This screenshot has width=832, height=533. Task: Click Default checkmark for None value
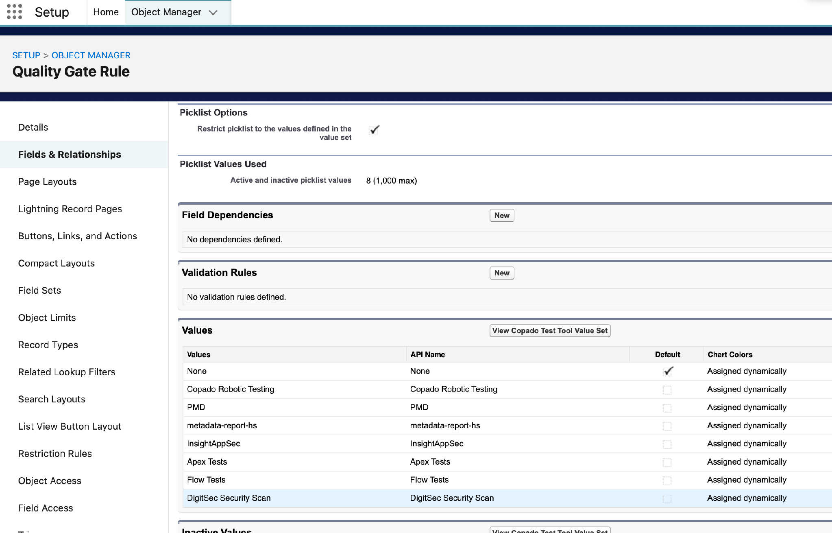coord(668,371)
